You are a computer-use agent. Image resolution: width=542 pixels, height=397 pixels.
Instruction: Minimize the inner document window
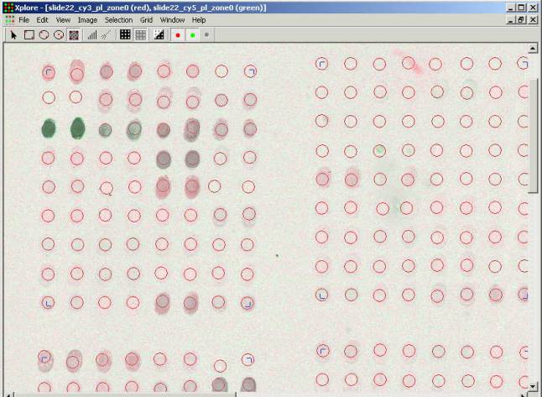coord(512,20)
